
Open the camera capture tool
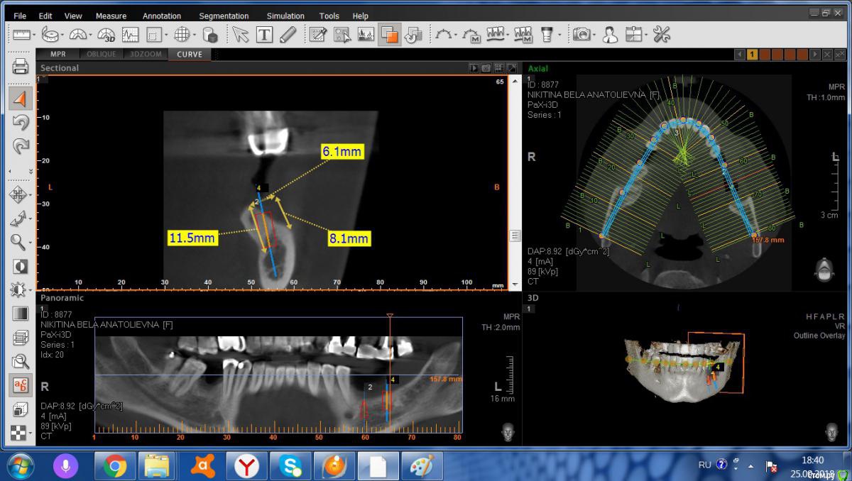tap(581, 34)
